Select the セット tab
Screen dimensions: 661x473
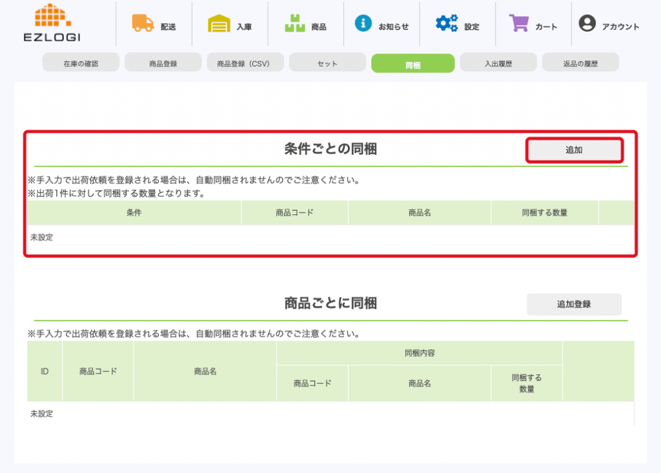coord(327,63)
